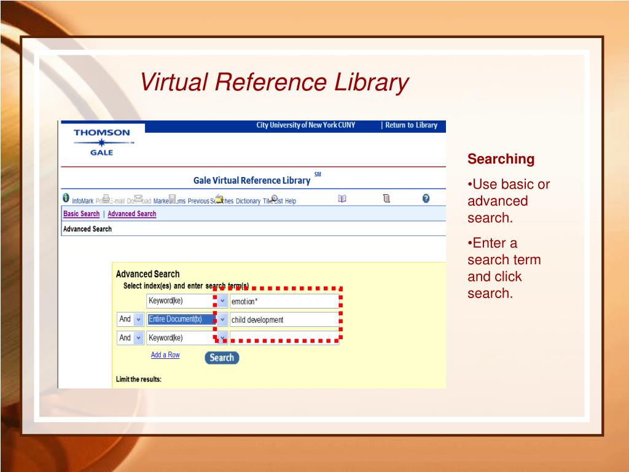Click the green InfoMark info icon
Viewport: 629px width, 472px height.
66,198
